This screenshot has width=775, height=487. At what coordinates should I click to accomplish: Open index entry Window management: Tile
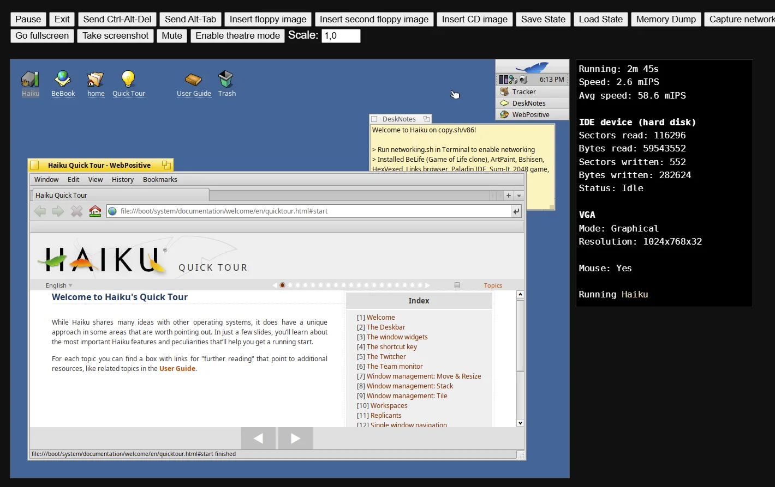coord(407,396)
